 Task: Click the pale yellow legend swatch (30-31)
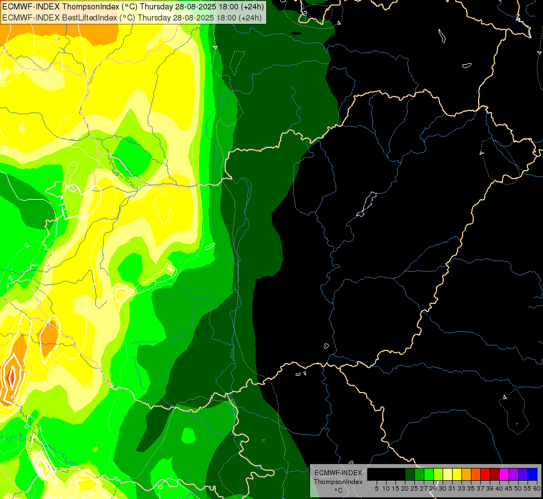[448, 474]
